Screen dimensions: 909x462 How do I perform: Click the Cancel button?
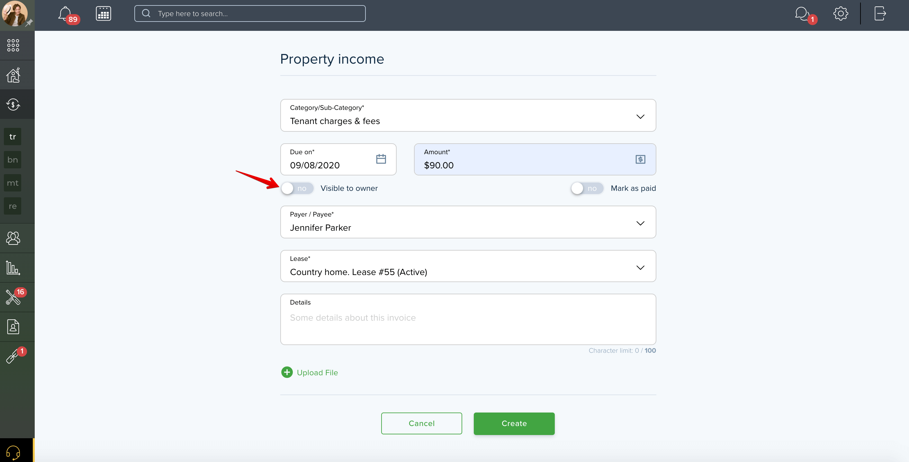[x=421, y=423]
